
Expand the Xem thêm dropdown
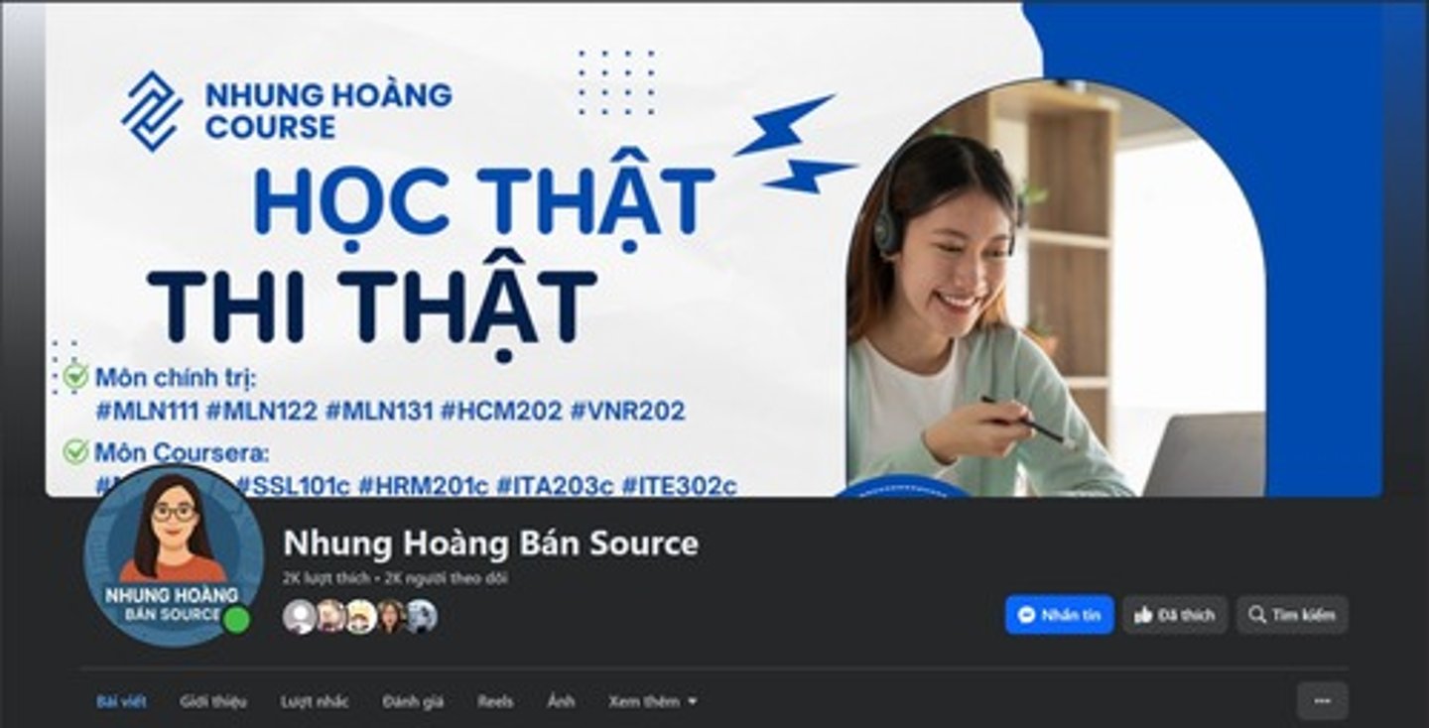[653, 701]
